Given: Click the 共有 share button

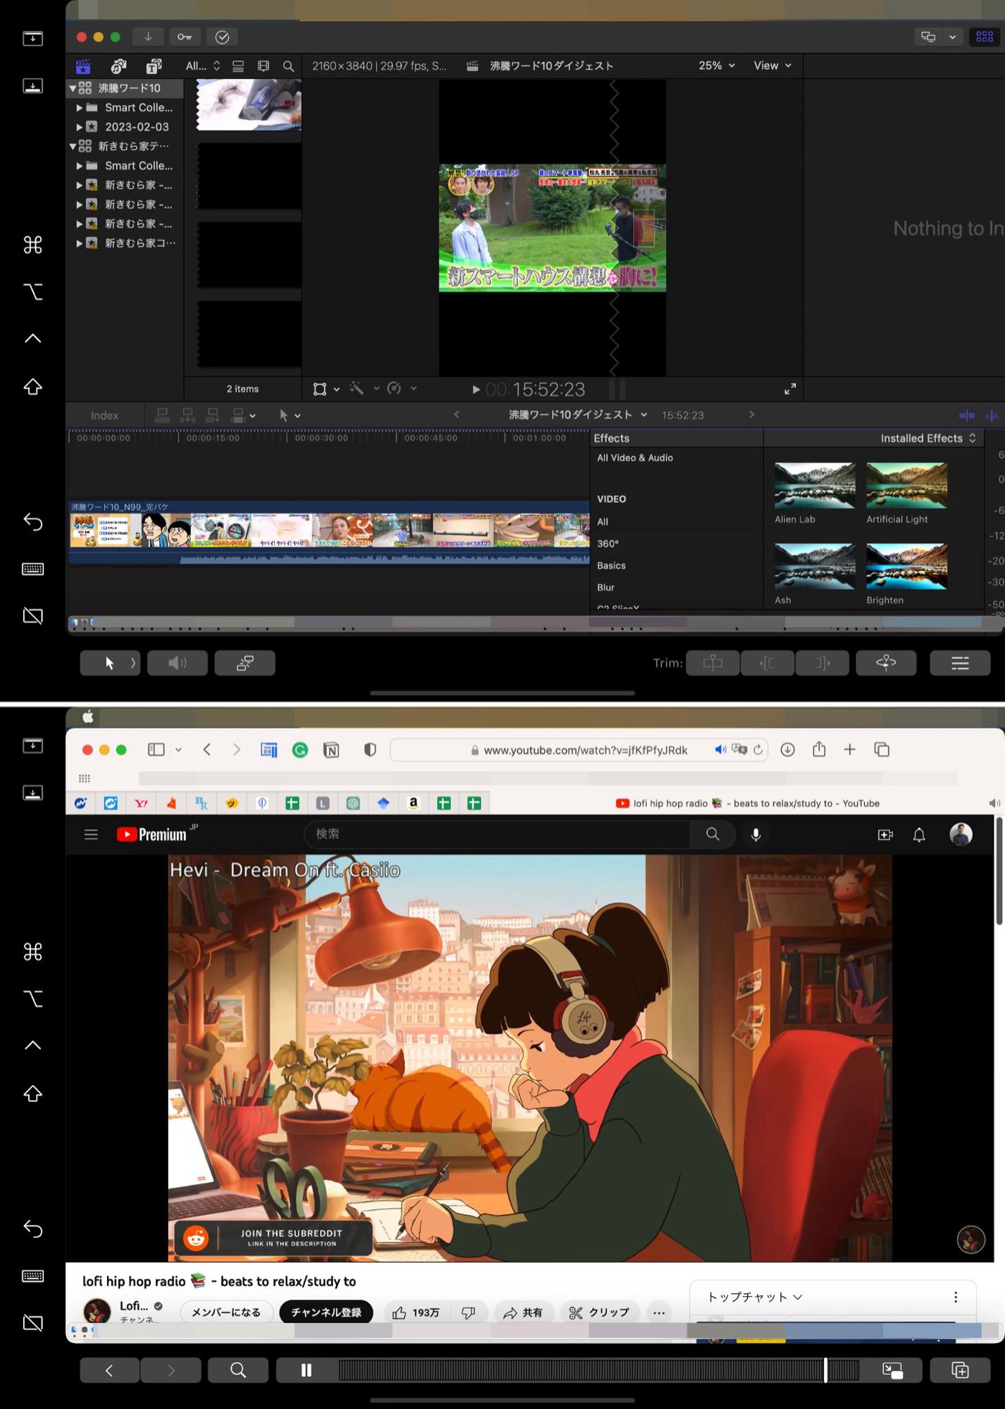Looking at the screenshot, I should (522, 1313).
